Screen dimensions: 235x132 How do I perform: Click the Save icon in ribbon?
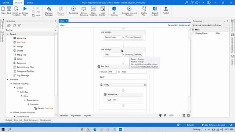pyautogui.click(x=9, y=9)
